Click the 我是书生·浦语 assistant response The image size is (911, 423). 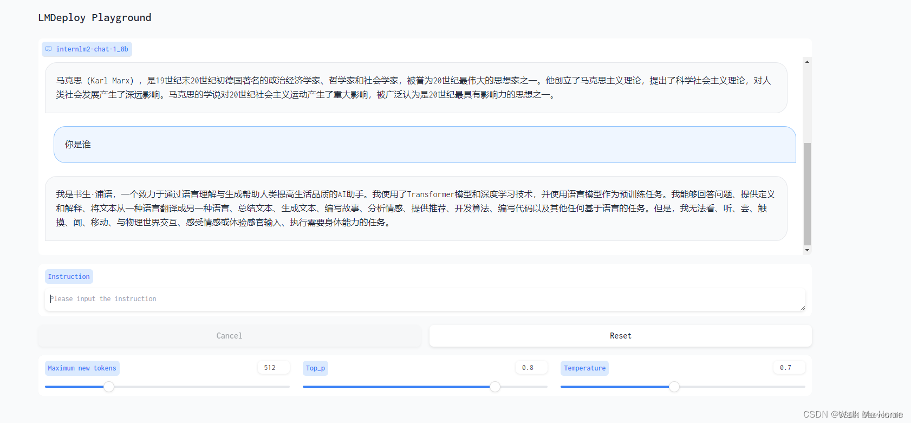click(x=416, y=209)
